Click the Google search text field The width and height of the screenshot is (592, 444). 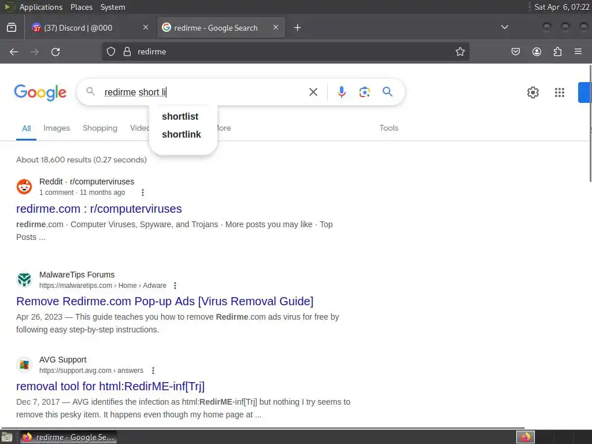click(204, 92)
